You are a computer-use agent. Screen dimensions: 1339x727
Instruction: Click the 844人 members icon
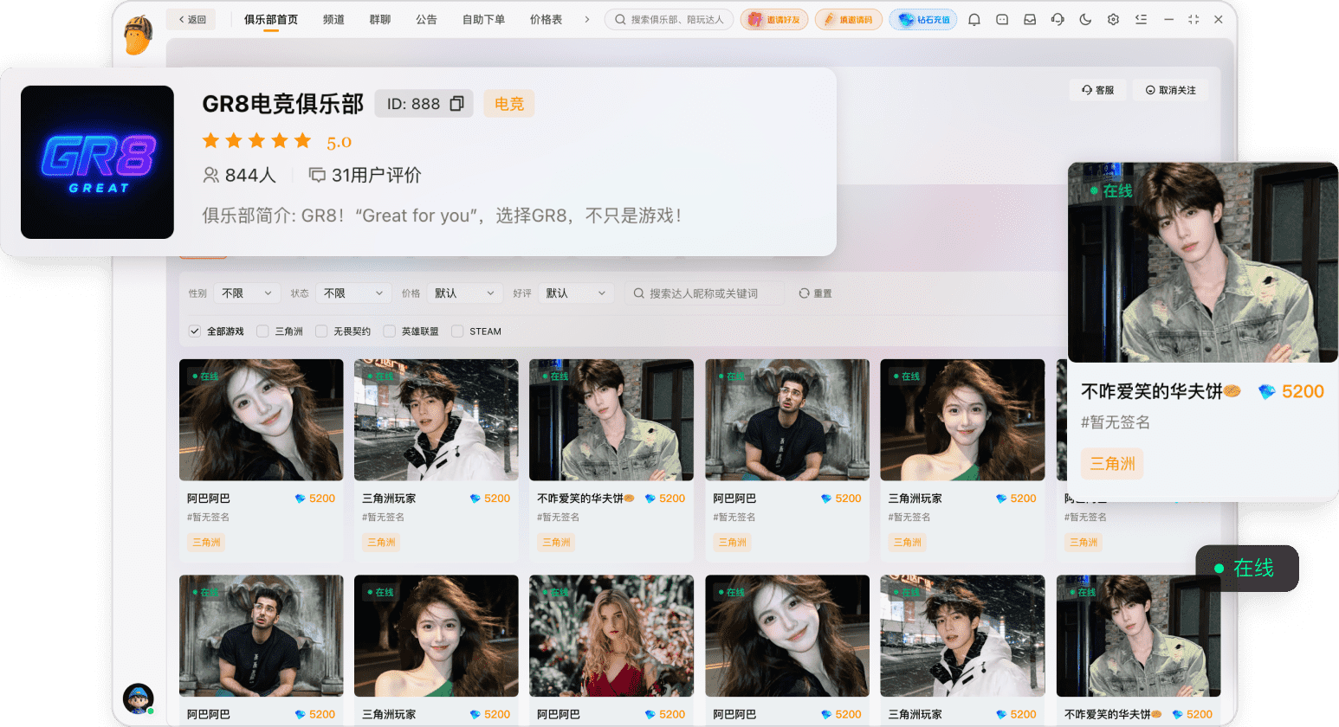click(x=210, y=175)
